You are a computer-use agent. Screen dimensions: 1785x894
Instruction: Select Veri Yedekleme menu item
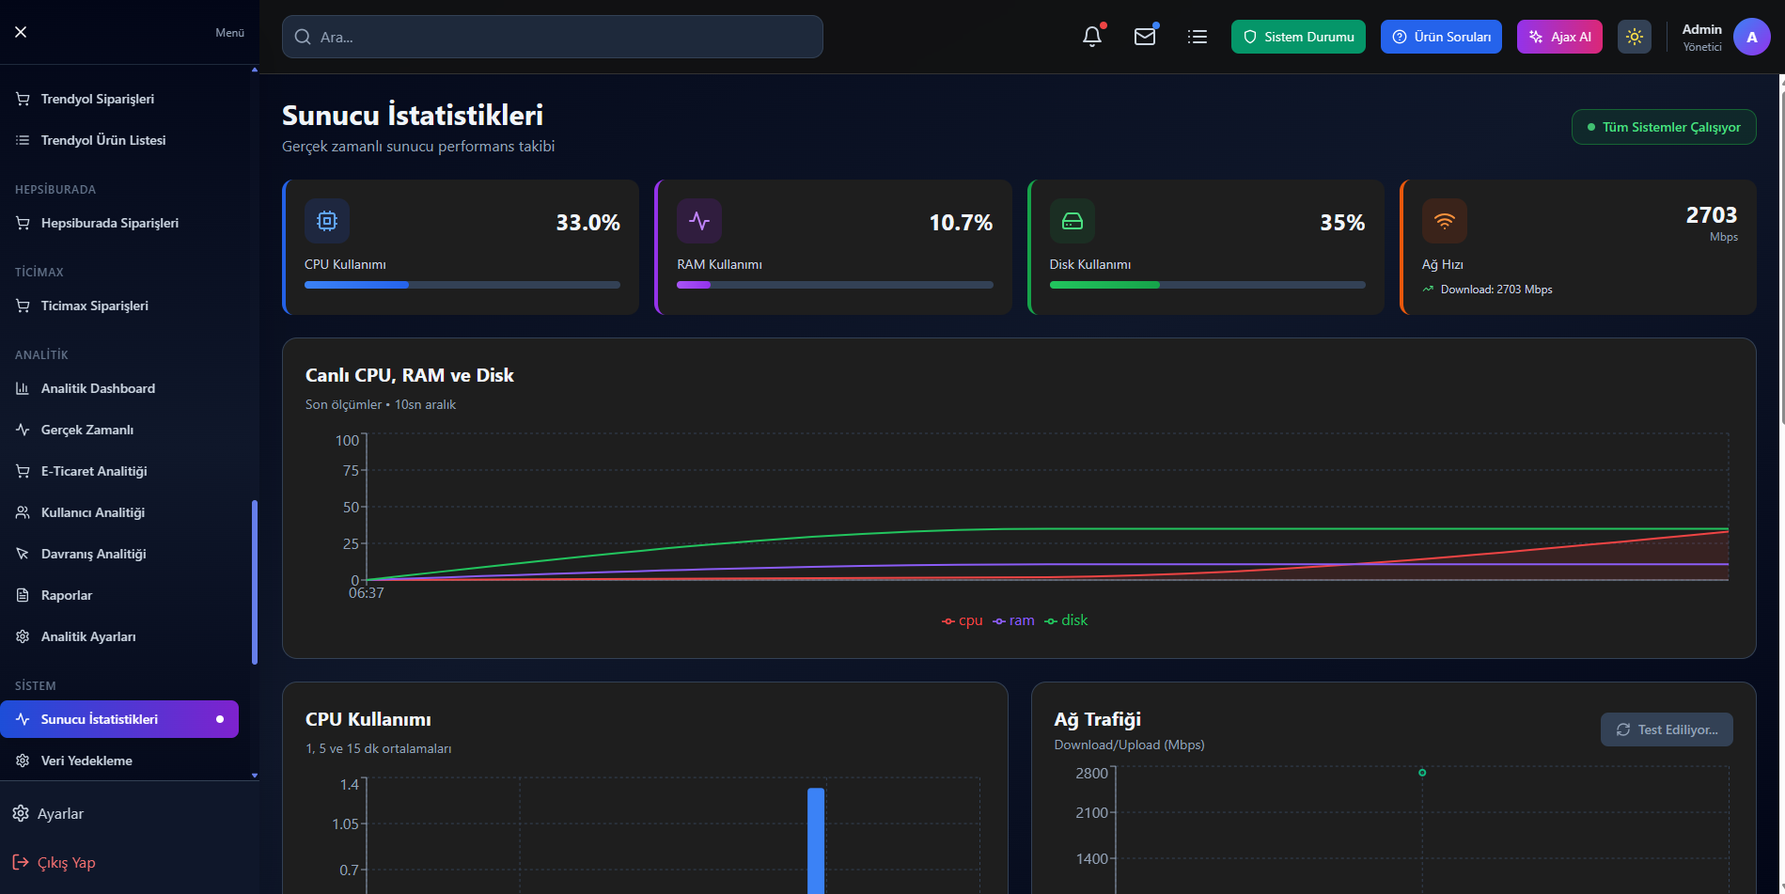point(86,761)
